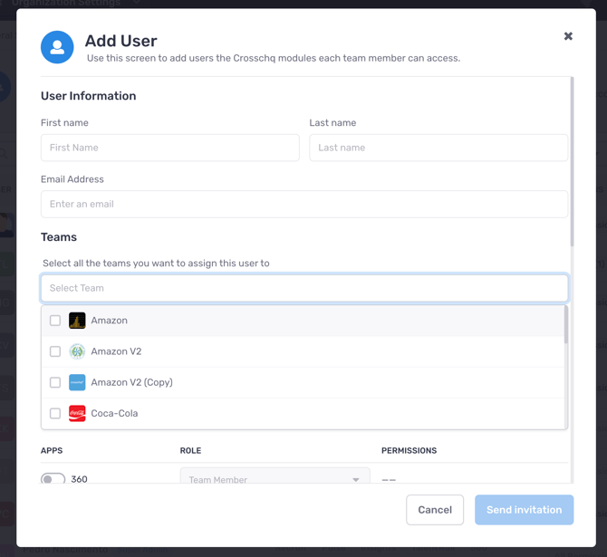Close the Add User dialog with X
Image resolution: width=607 pixels, height=557 pixels.
point(568,36)
